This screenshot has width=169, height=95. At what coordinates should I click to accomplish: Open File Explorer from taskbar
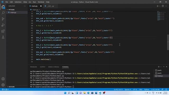(84, 93)
